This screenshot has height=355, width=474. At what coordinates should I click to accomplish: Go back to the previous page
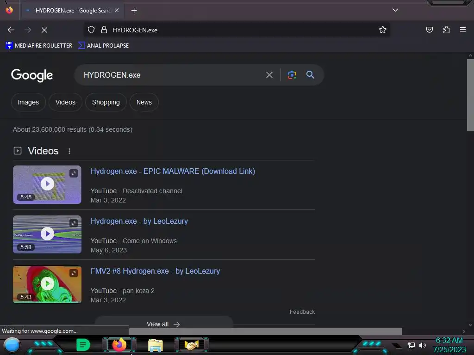pyautogui.click(x=11, y=30)
